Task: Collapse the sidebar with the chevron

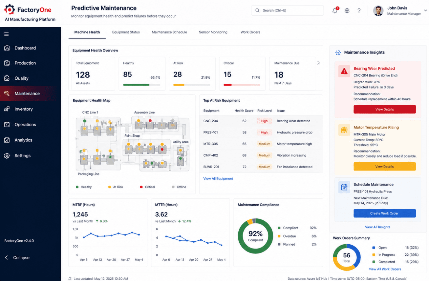Action: 6,258
